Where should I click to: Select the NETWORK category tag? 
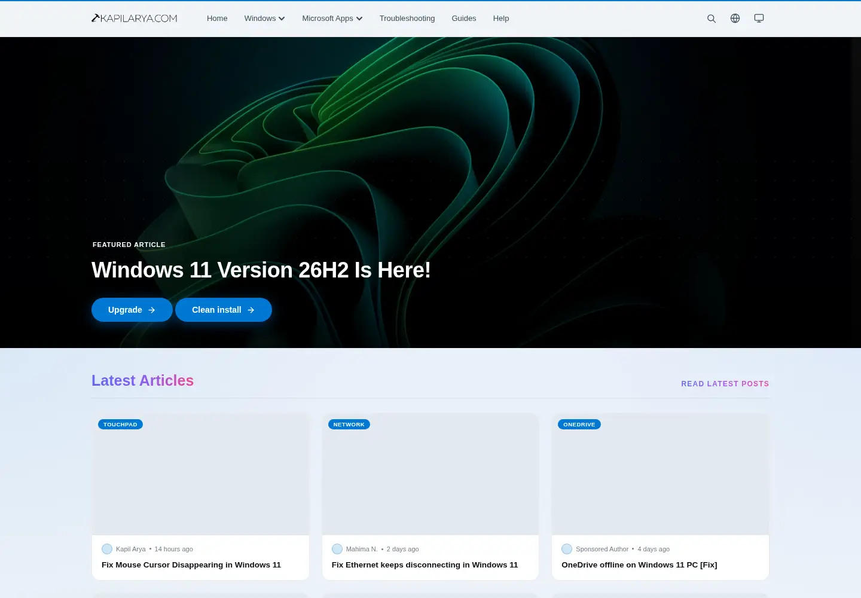pos(349,425)
